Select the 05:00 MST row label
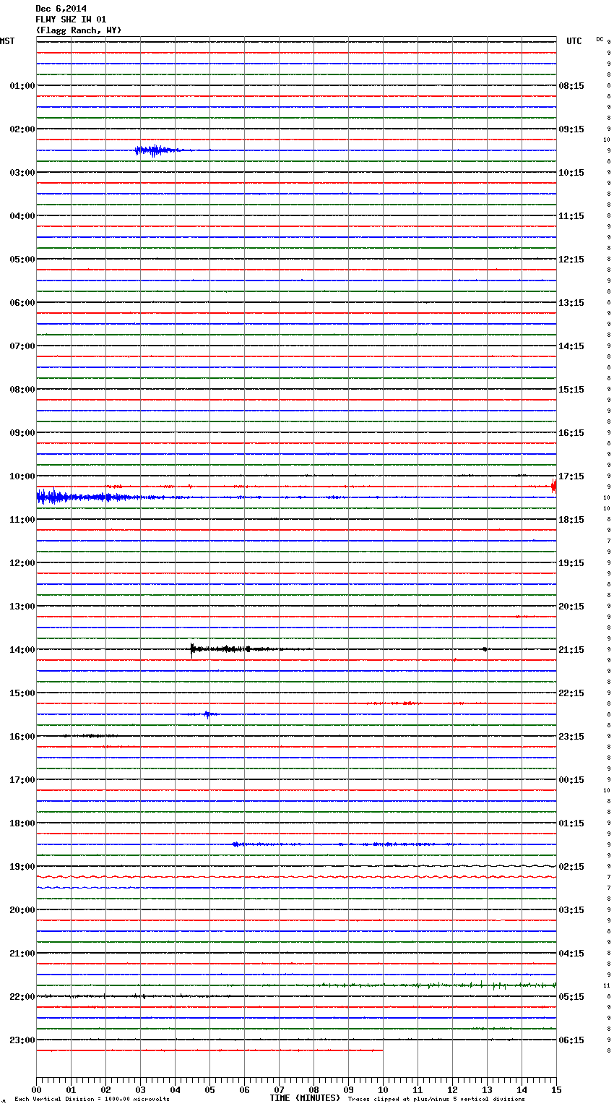 tap(22, 260)
